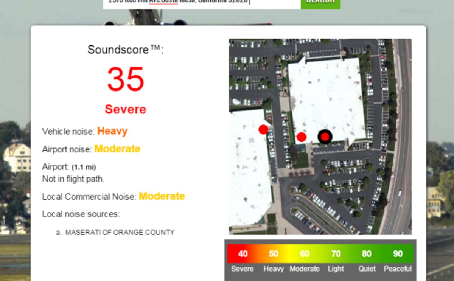Image resolution: width=454 pixels, height=281 pixels.
Task: Click the orange 50 legend segment
Action: [x=274, y=253]
